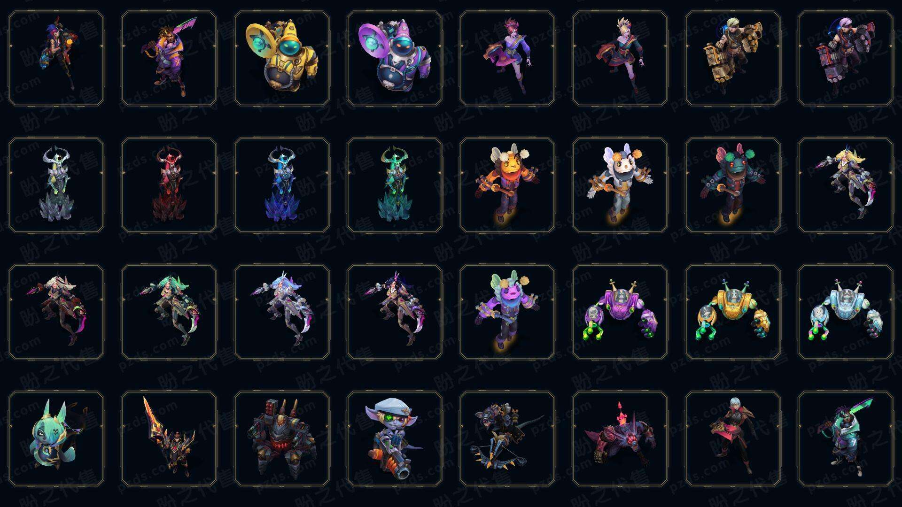The width and height of the screenshot is (902, 507).
Task: Select the white bee Heimerdinger chroma
Action: click(620, 185)
